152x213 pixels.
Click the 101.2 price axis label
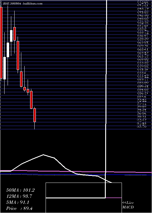pos(142,96)
